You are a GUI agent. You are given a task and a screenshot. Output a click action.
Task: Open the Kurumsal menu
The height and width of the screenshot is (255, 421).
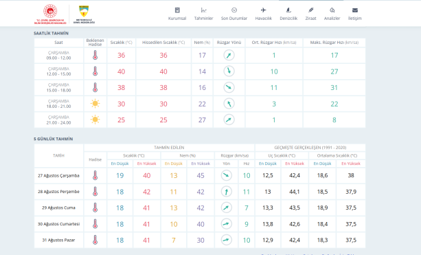(177, 14)
